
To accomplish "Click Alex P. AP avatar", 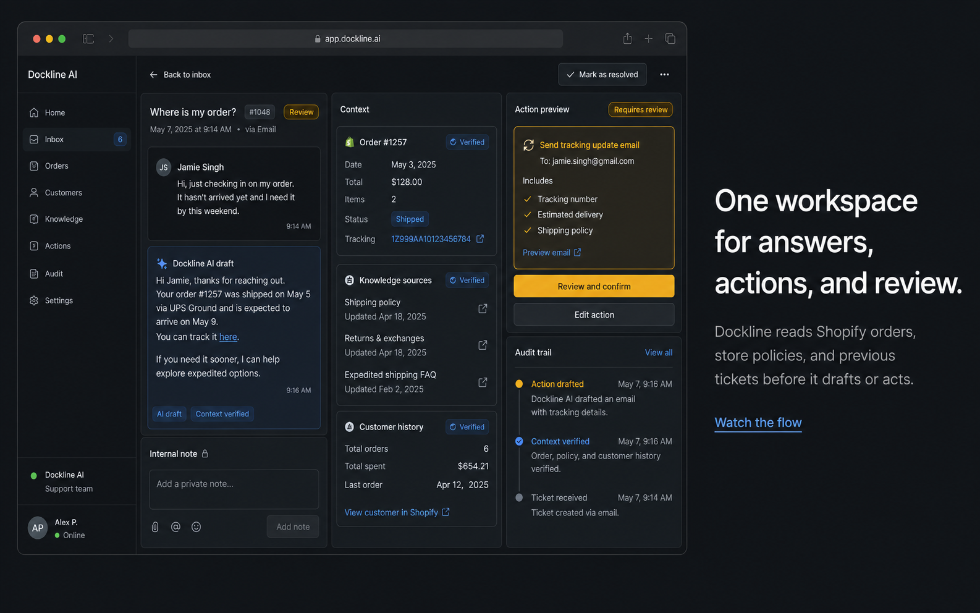I will click(38, 528).
